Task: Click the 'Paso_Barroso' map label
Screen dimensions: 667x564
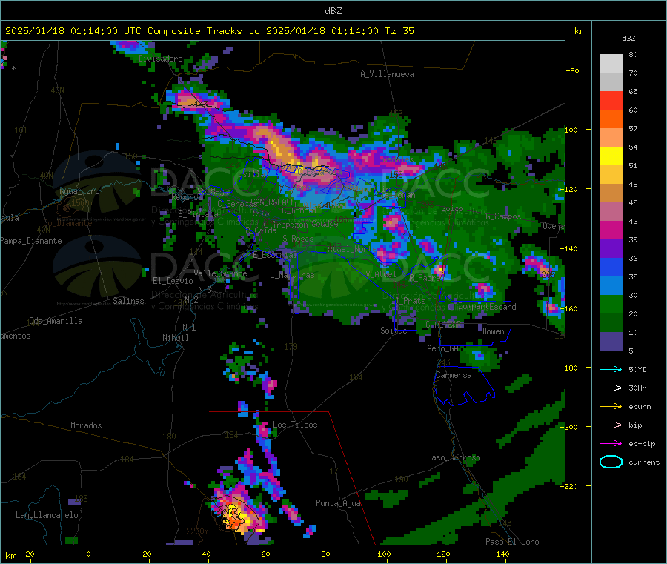Action: tap(454, 457)
